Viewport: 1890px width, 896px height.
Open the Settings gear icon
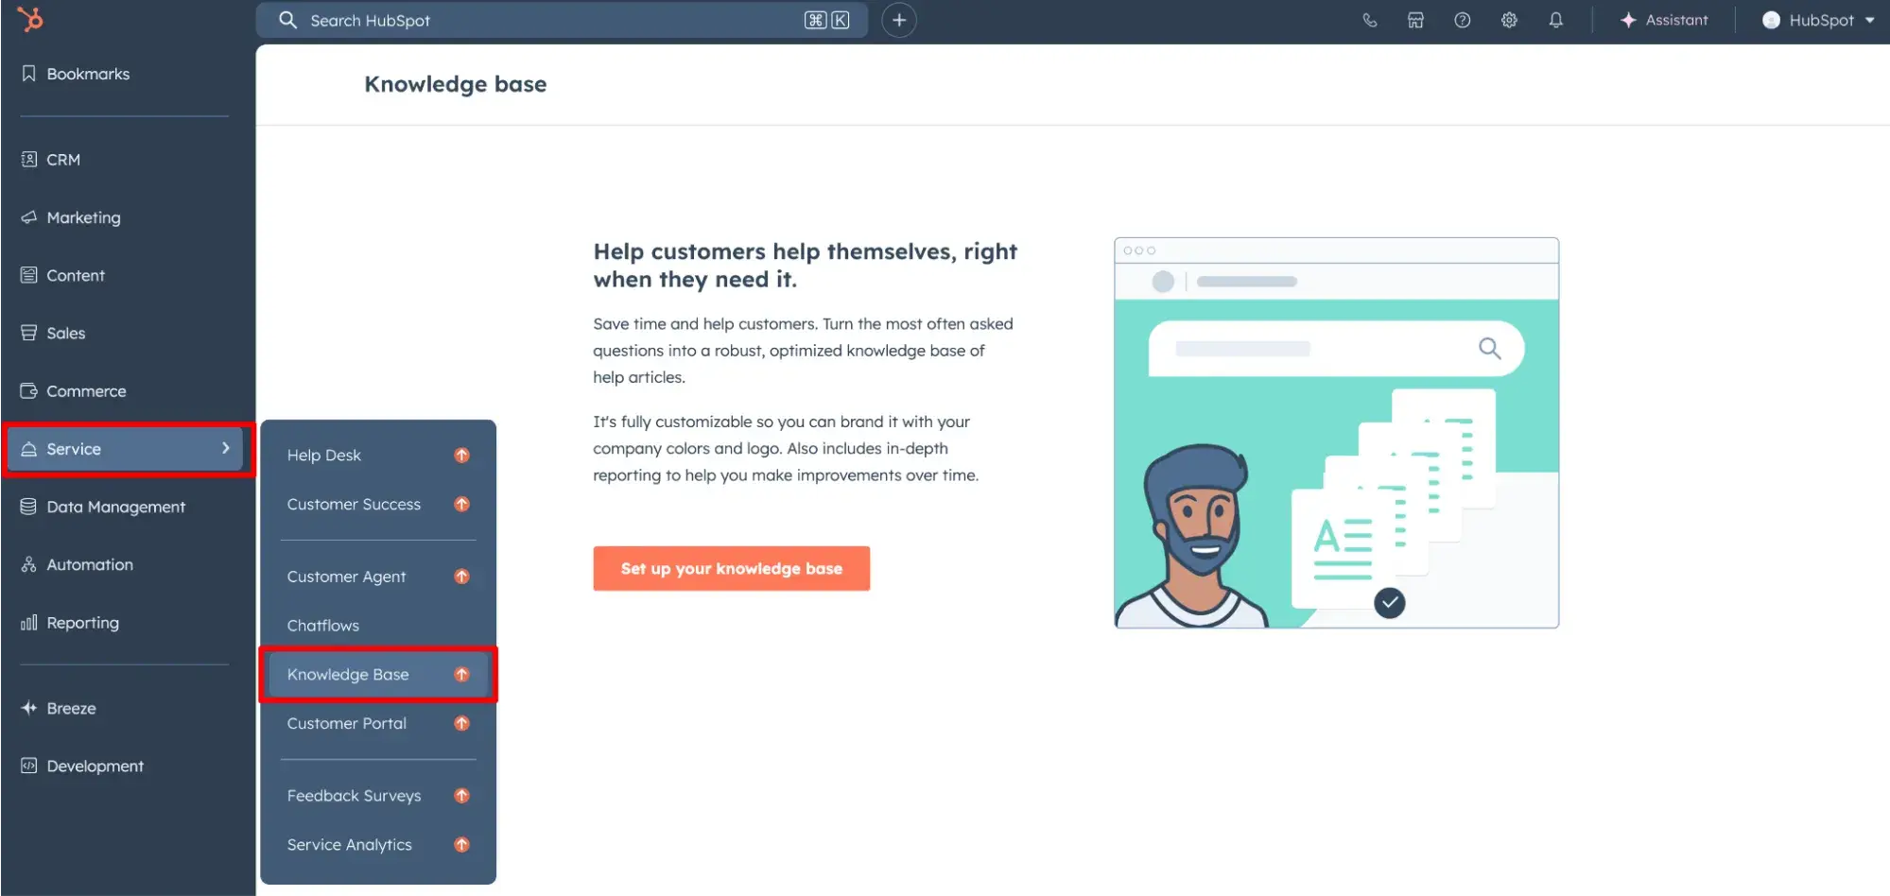1509,20
